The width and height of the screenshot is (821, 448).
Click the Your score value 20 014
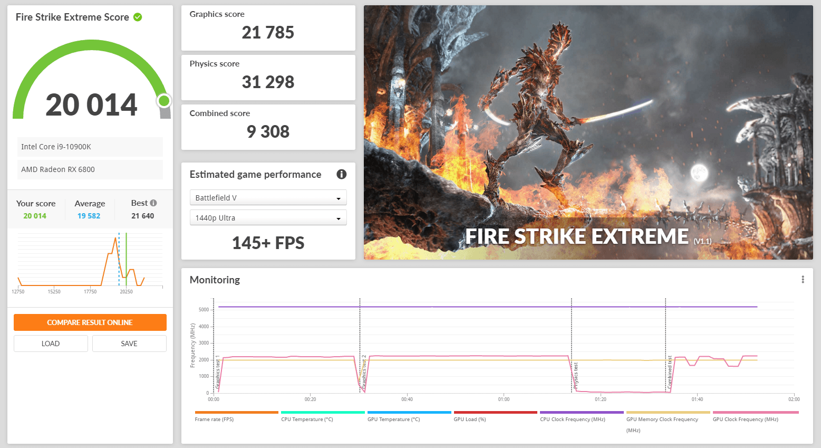35,216
